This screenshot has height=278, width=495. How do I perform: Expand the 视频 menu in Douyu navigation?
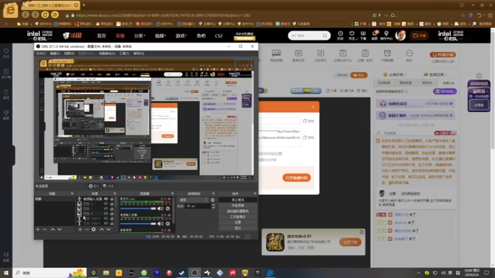click(160, 36)
